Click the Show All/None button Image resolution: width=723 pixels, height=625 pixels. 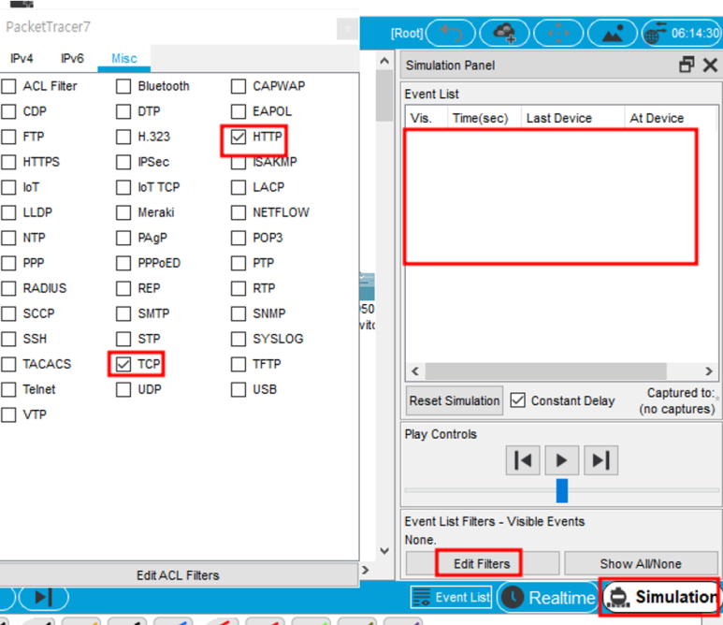[x=641, y=563]
